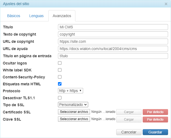
Task: Click the Título input field
Action: tap(113, 27)
